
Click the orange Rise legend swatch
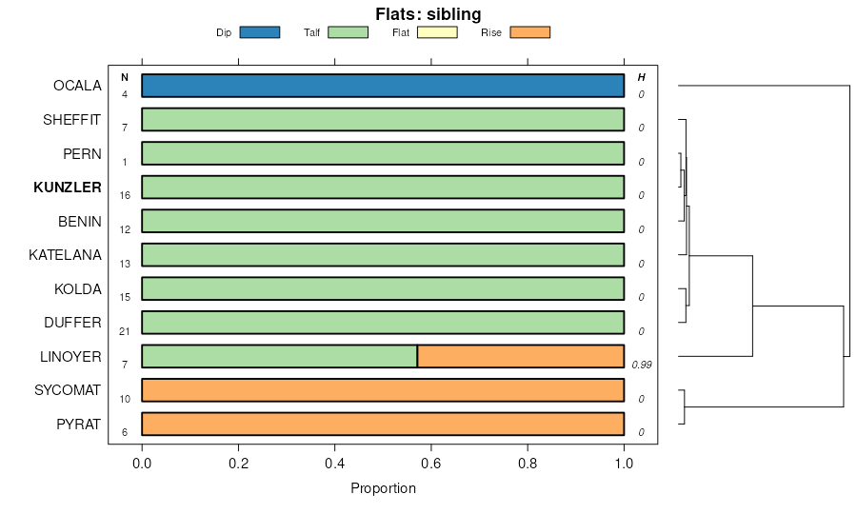(529, 32)
